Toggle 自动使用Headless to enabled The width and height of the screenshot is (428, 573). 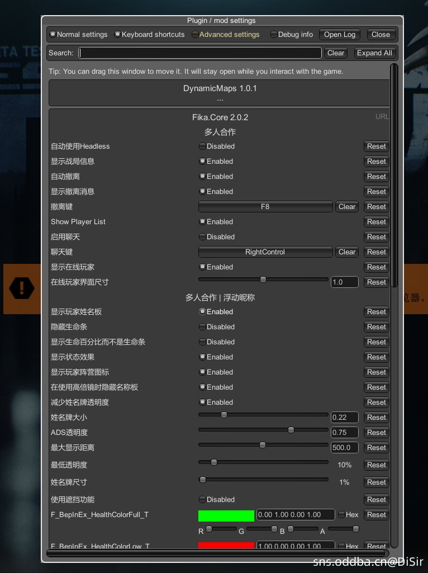click(202, 146)
